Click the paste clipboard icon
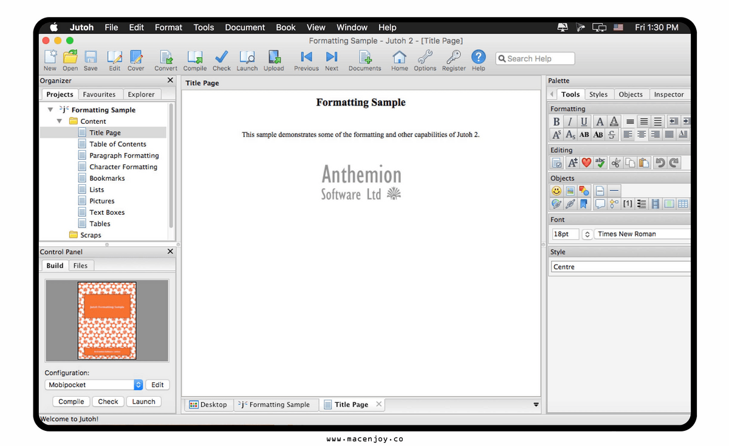 (x=644, y=163)
